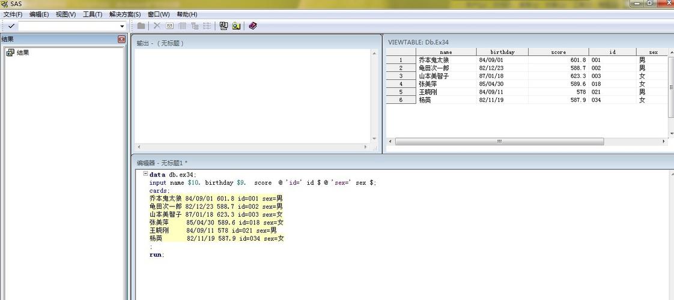Screen dimensions: 674x300
Task: Click the X delete icon in the toolbar
Action: click(x=157, y=26)
